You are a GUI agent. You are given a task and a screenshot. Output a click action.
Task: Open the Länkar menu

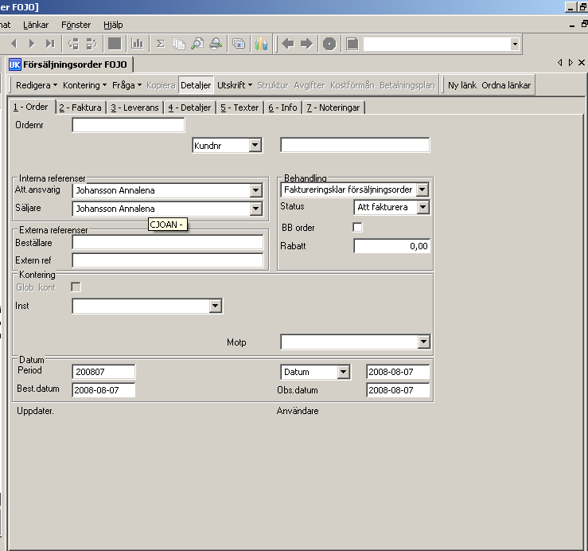pyautogui.click(x=36, y=25)
